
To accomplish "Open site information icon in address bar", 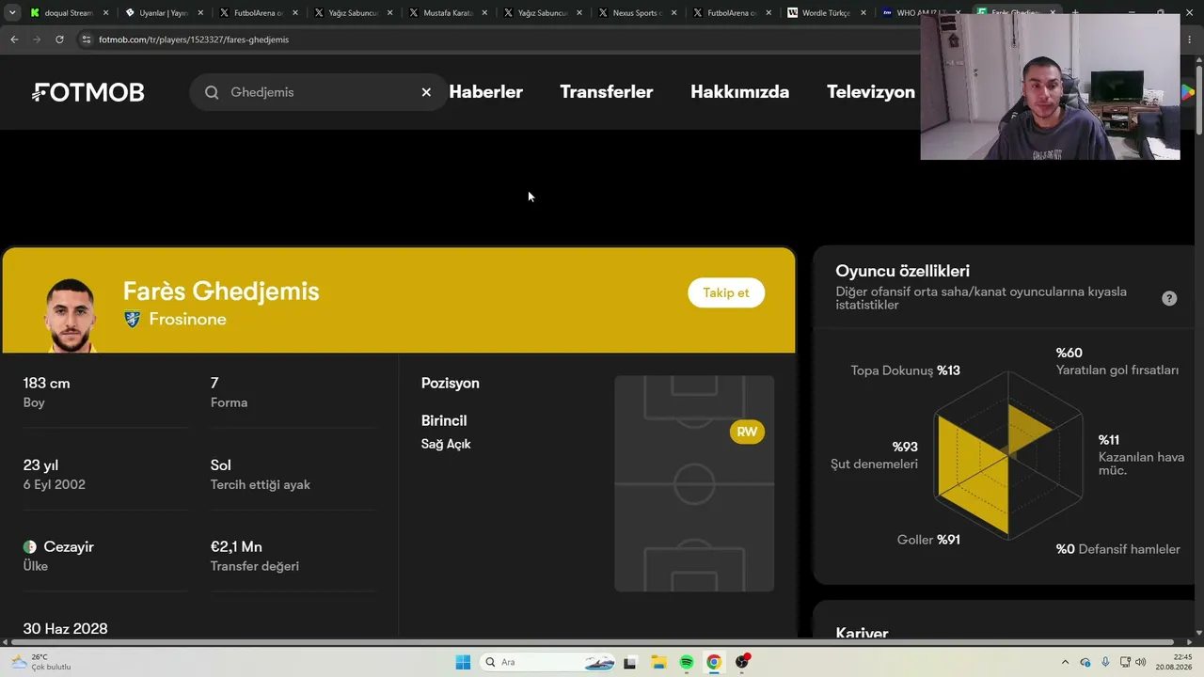I will [x=87, y=39].
